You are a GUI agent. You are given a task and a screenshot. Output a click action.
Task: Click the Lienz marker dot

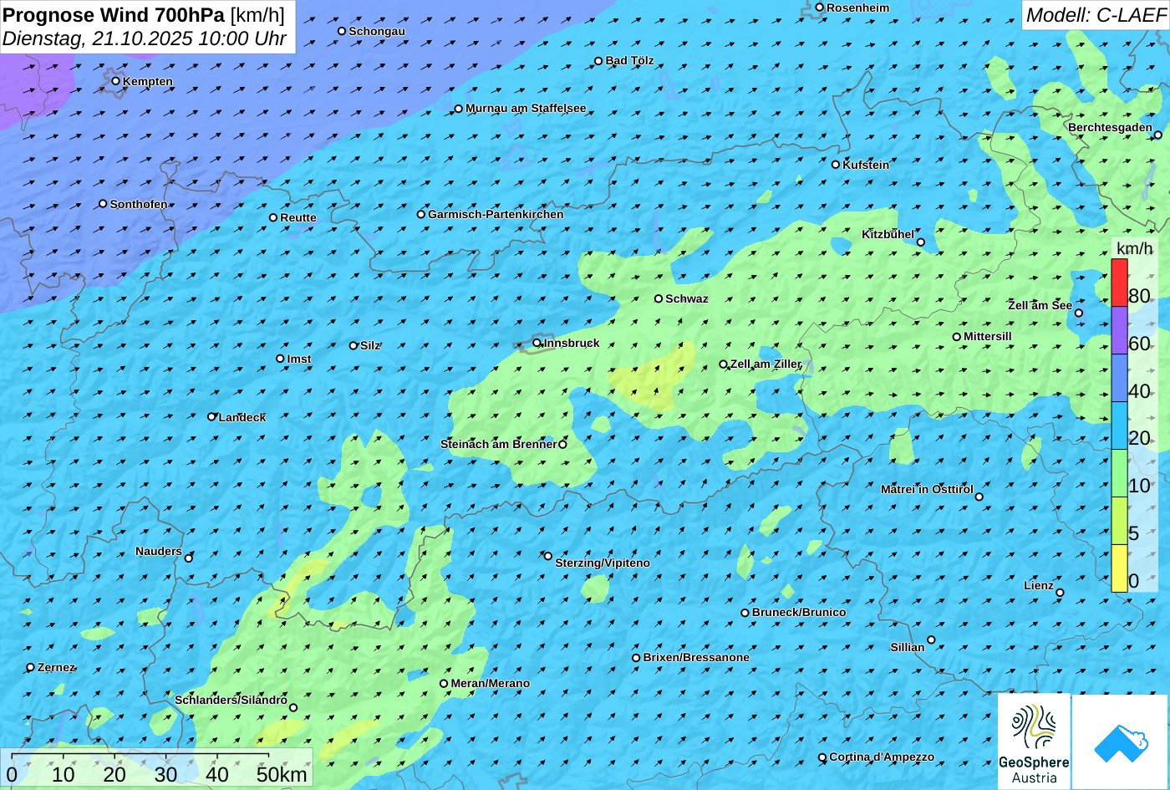click(1059, 593)
